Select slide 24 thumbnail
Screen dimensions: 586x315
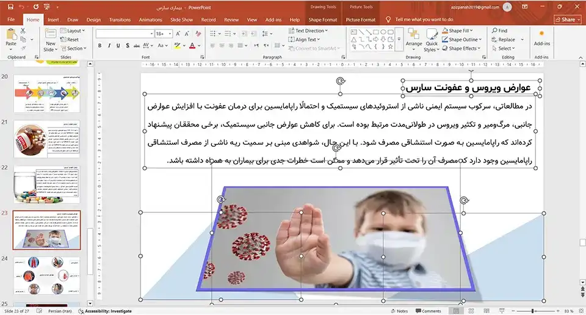click(x=47, y=275)
